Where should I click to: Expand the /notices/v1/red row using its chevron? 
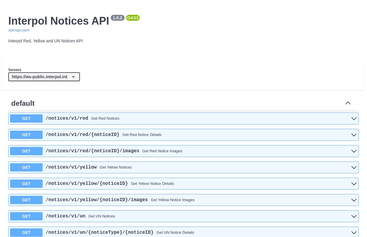click(354, 118)
